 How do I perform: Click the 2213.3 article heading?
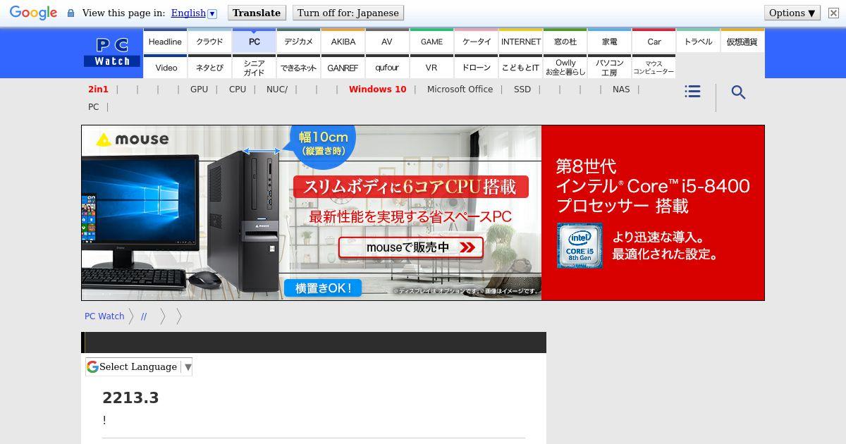(130, 397)
